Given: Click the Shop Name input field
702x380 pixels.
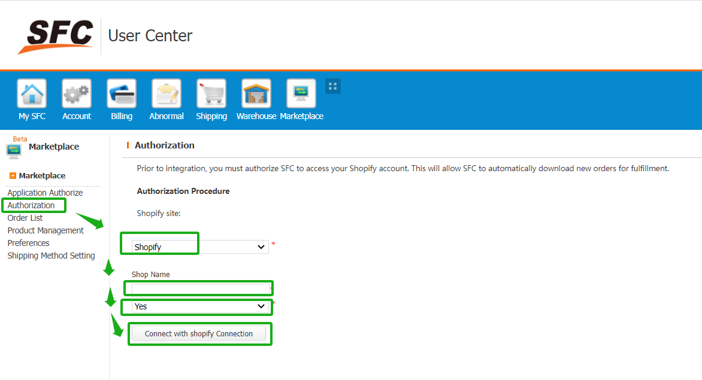Looking at the screenshot, I should tap(201, 288).
